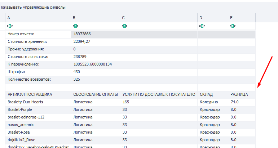Click the cell Стоимость хранения:
Image resolution: width=278 pixels, height=148 pixels.
pyautogui.click(x=38, y=42)
